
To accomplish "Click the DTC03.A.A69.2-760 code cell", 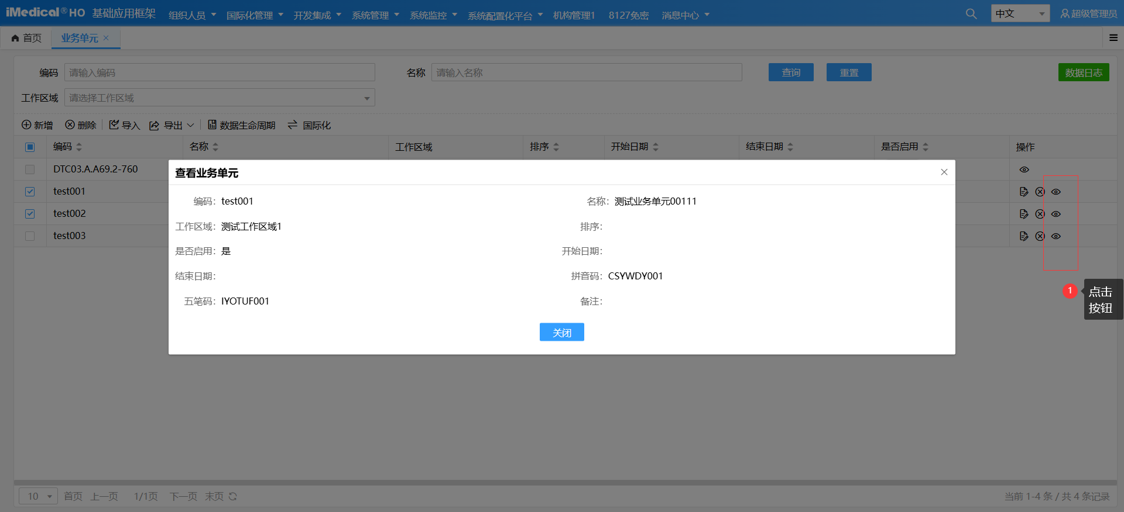I will pyautogui.click(x=95, y=169).
